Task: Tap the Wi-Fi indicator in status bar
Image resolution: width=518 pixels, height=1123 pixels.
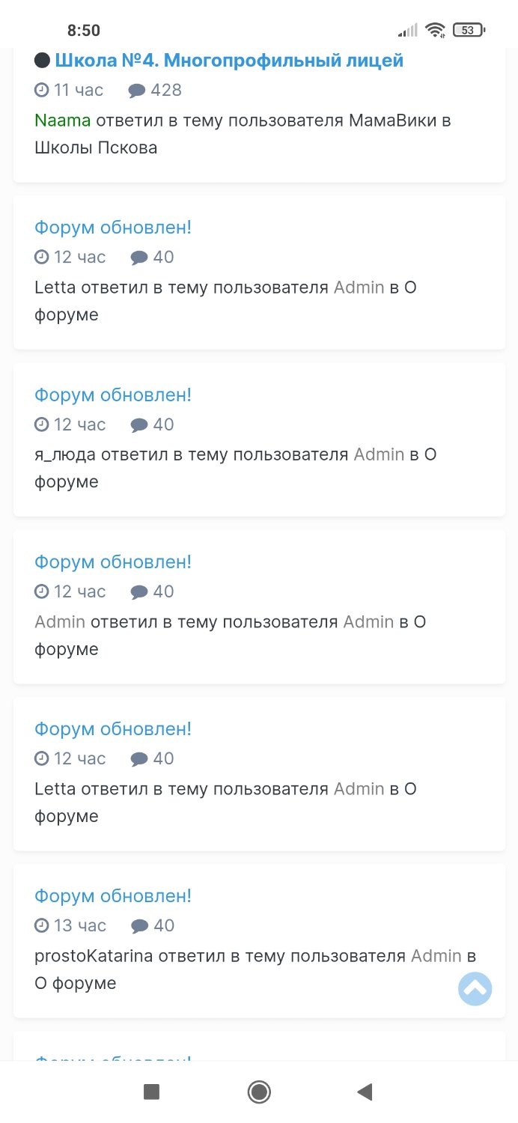Action: click(434, 30)
